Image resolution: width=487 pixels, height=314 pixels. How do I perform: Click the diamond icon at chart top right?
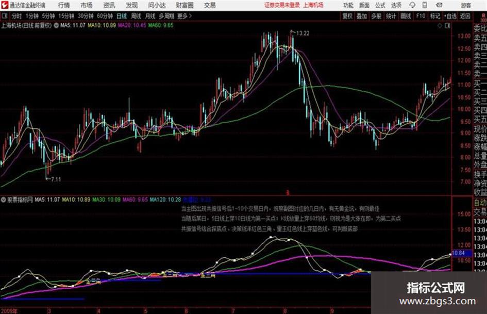coord(440,26)
